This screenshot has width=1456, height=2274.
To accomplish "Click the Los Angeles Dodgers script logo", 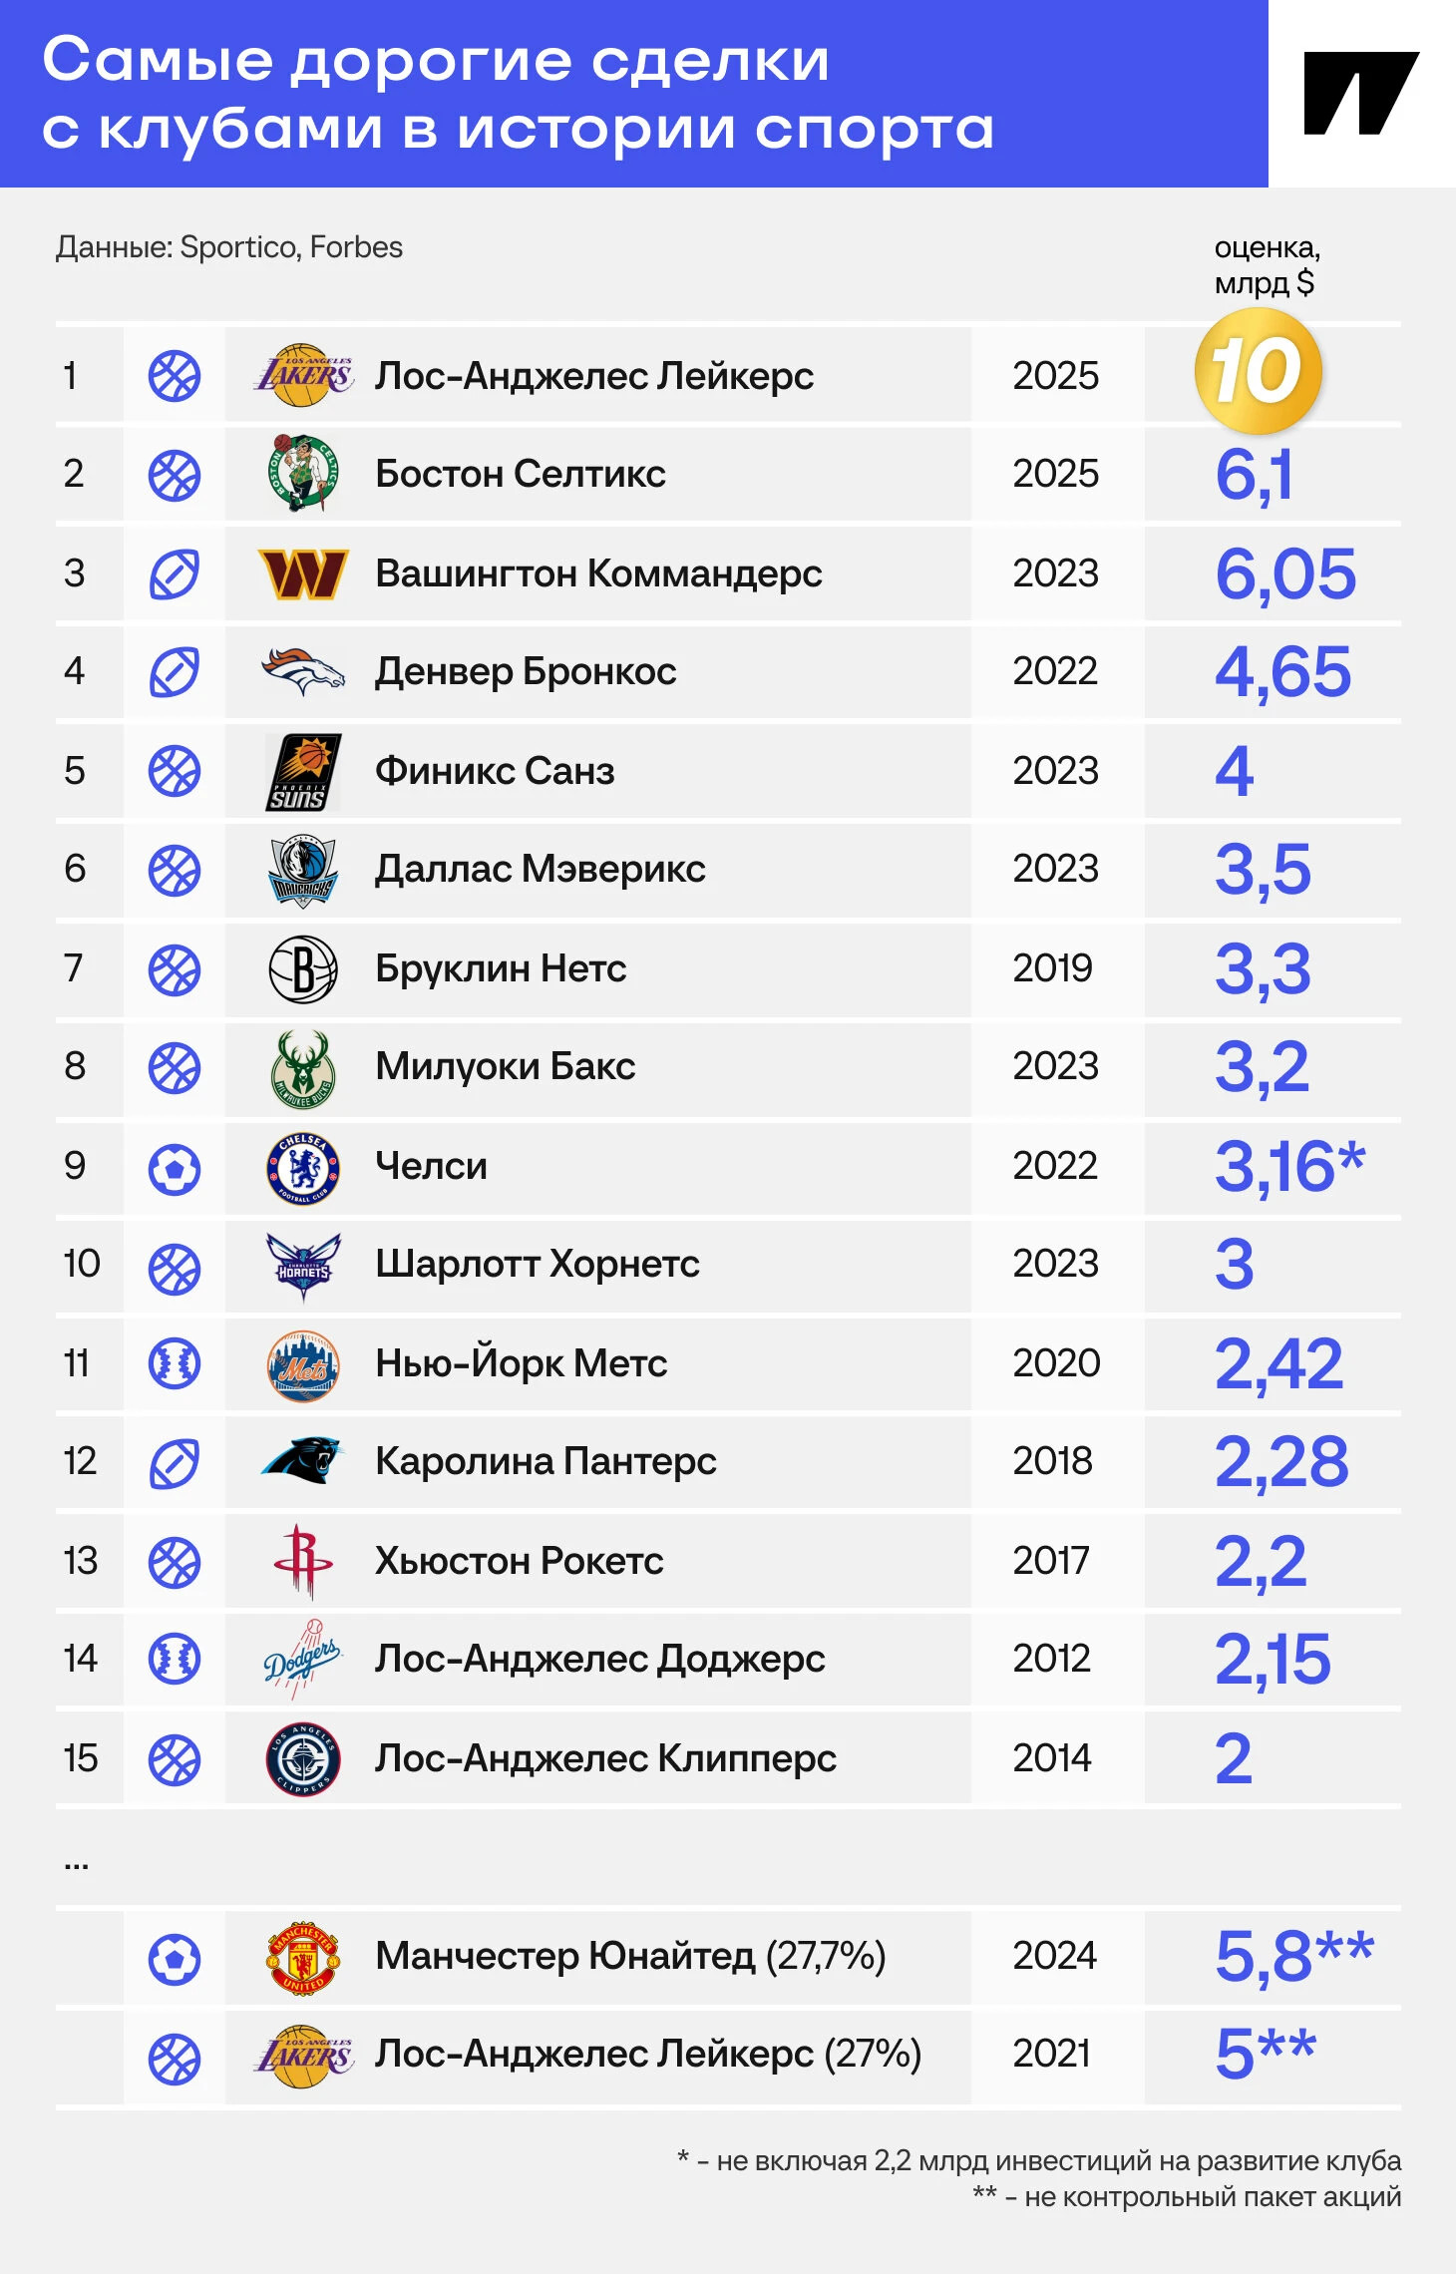I will point(302,1659).
